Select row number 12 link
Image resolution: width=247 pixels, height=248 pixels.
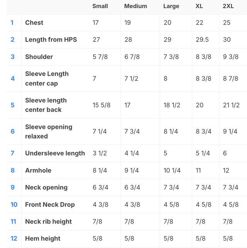[x=14, y=238]
